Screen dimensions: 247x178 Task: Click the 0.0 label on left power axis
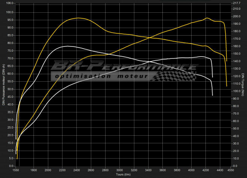11,166
